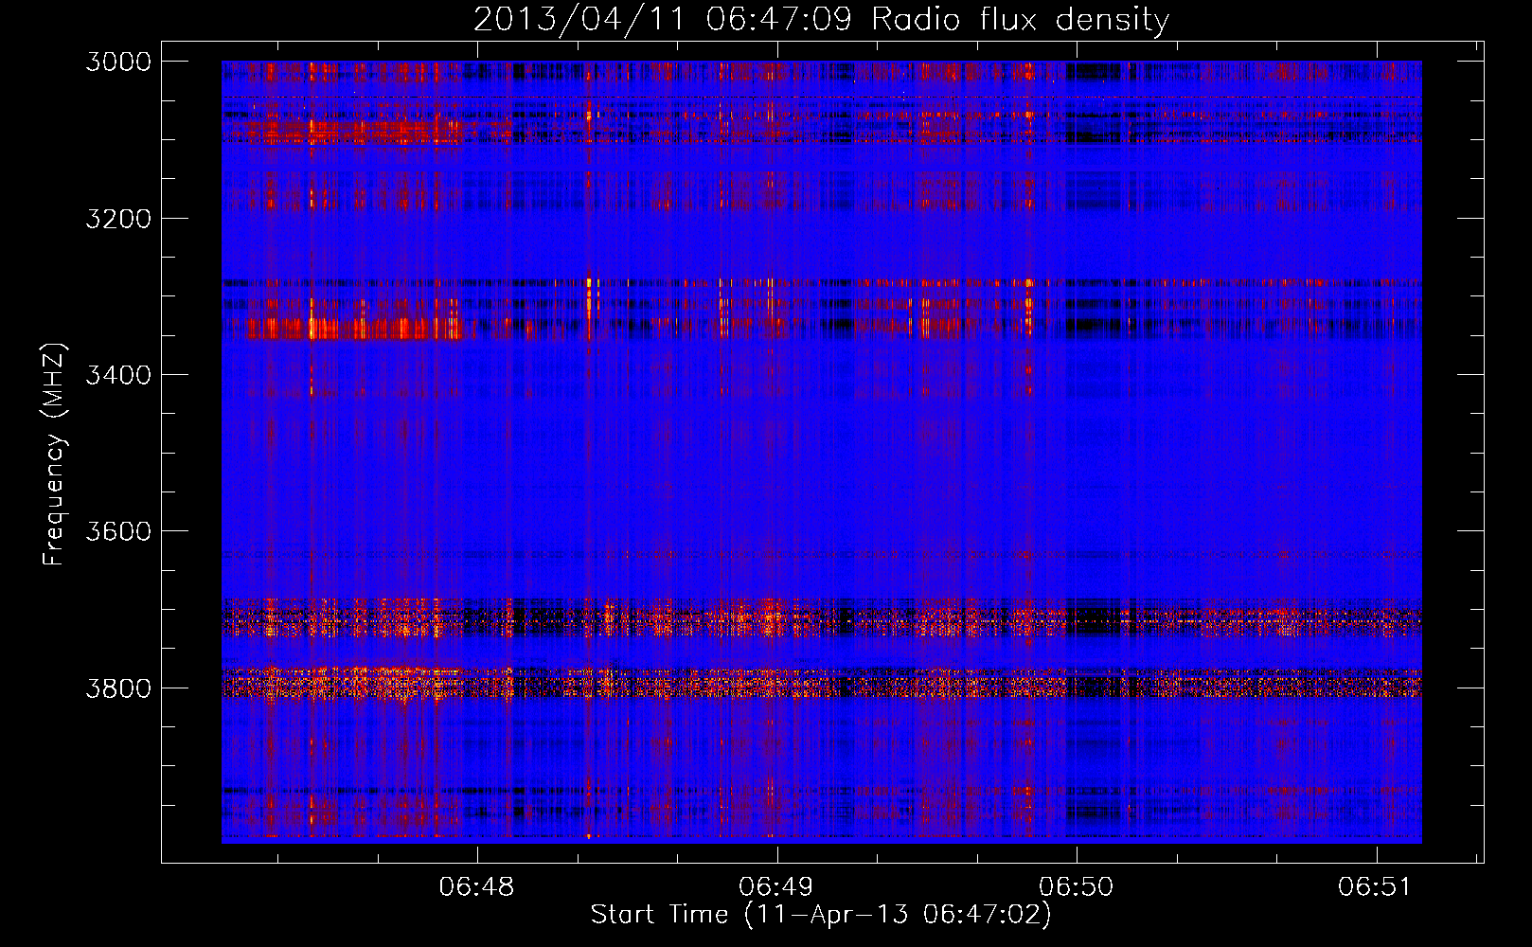Click the 06:49 time tick label
Viewport: 1532px width, 947px height.
776,887
